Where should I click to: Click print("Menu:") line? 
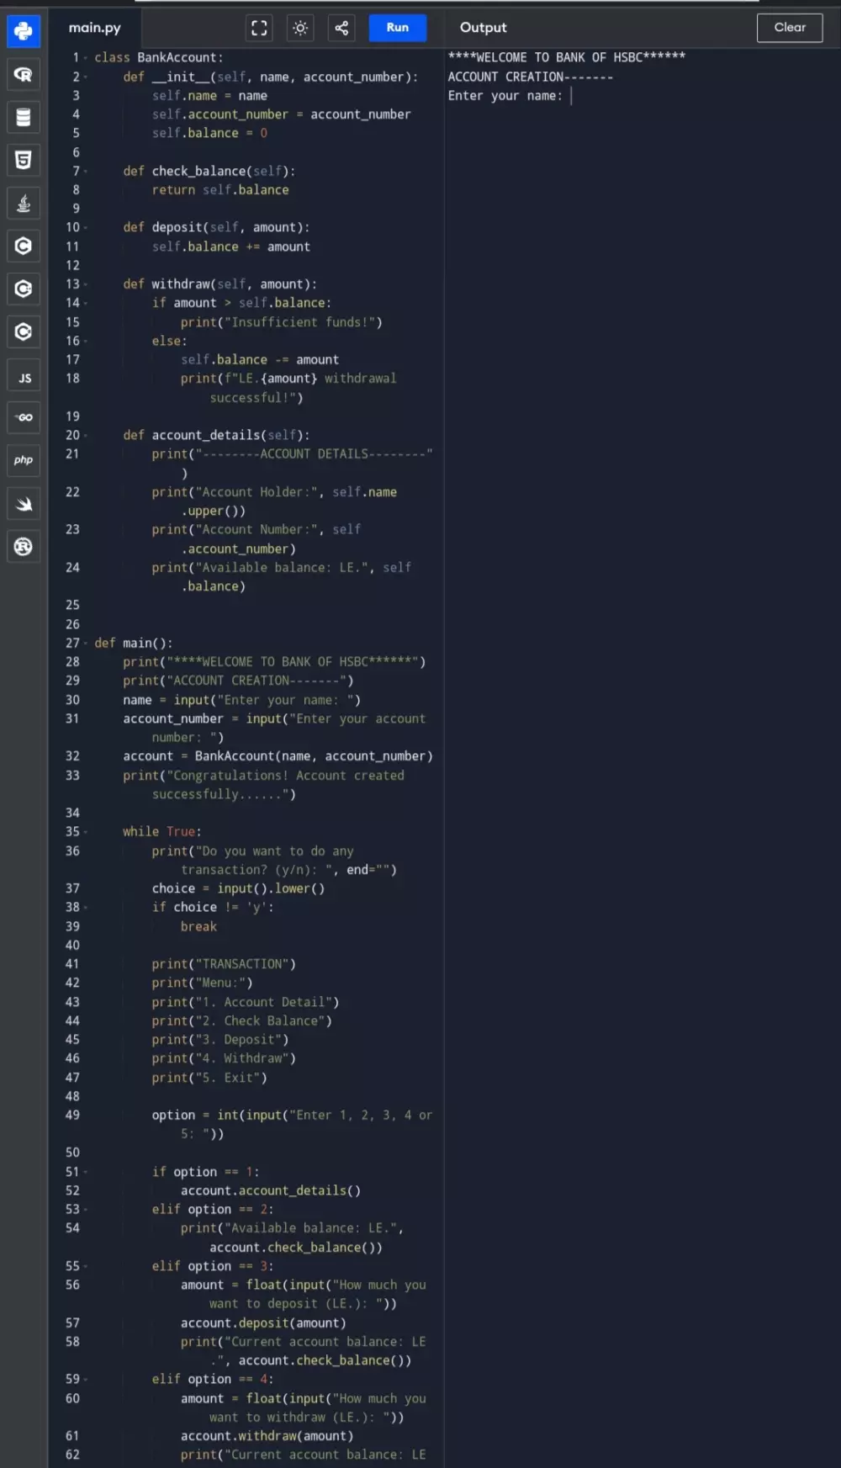pos(202,983)
